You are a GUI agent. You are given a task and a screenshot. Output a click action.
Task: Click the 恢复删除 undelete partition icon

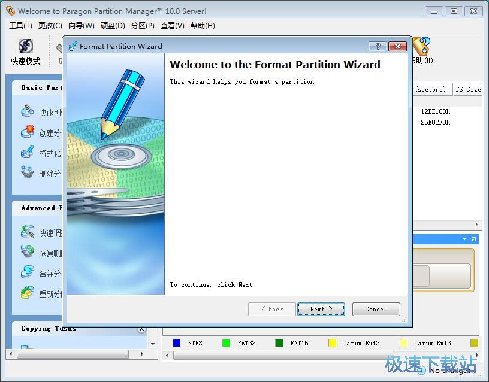click(28, 251)
